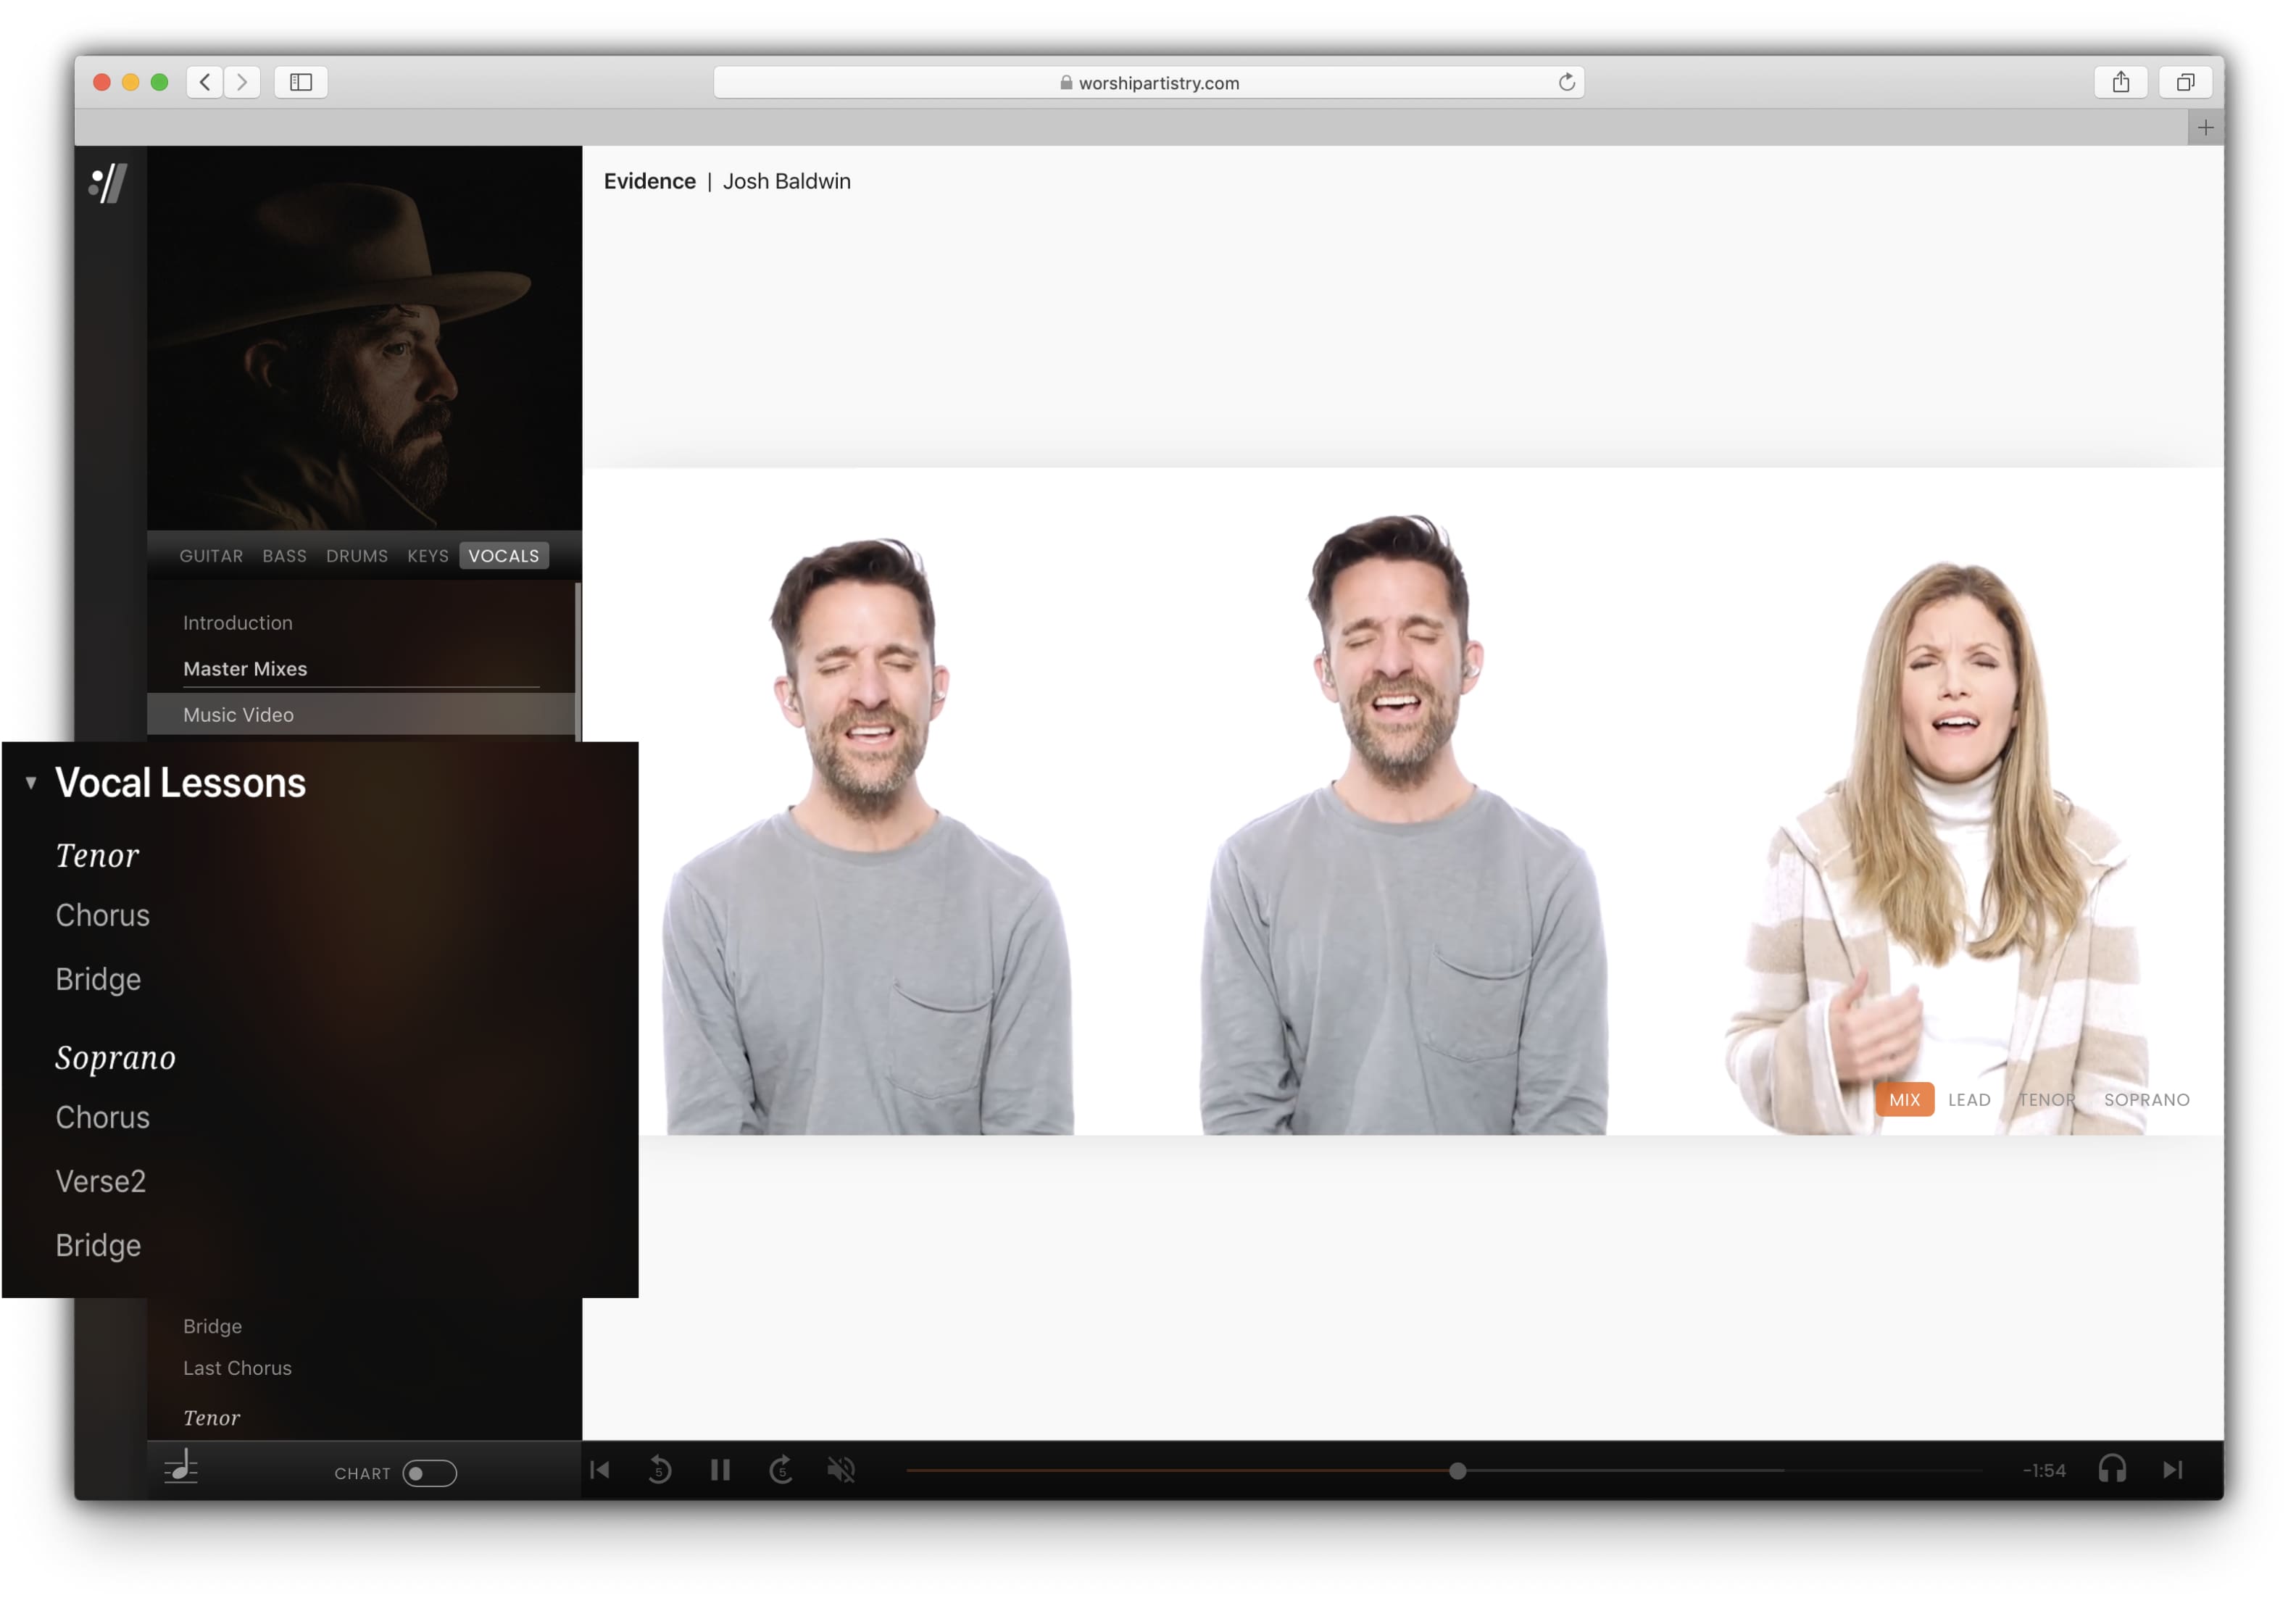Open the Music Video lesson link
The height and width of the screenshot is (1606, 2296).
click(x=238, y=715)
